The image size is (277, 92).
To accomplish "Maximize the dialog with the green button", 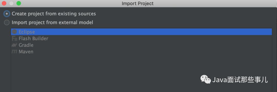I will click(19, 3).
